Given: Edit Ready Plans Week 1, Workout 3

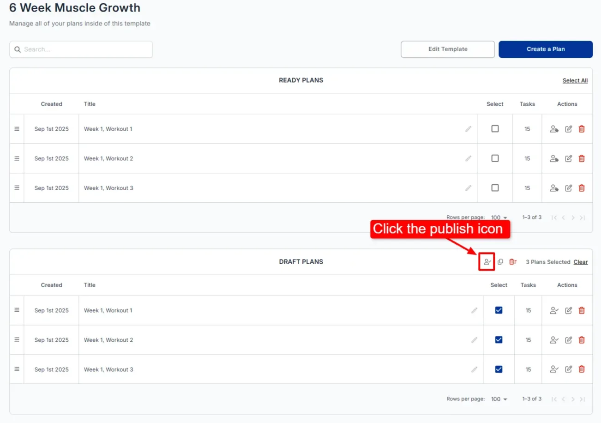Looking at the screenshot, I should (x=569, y=188).
